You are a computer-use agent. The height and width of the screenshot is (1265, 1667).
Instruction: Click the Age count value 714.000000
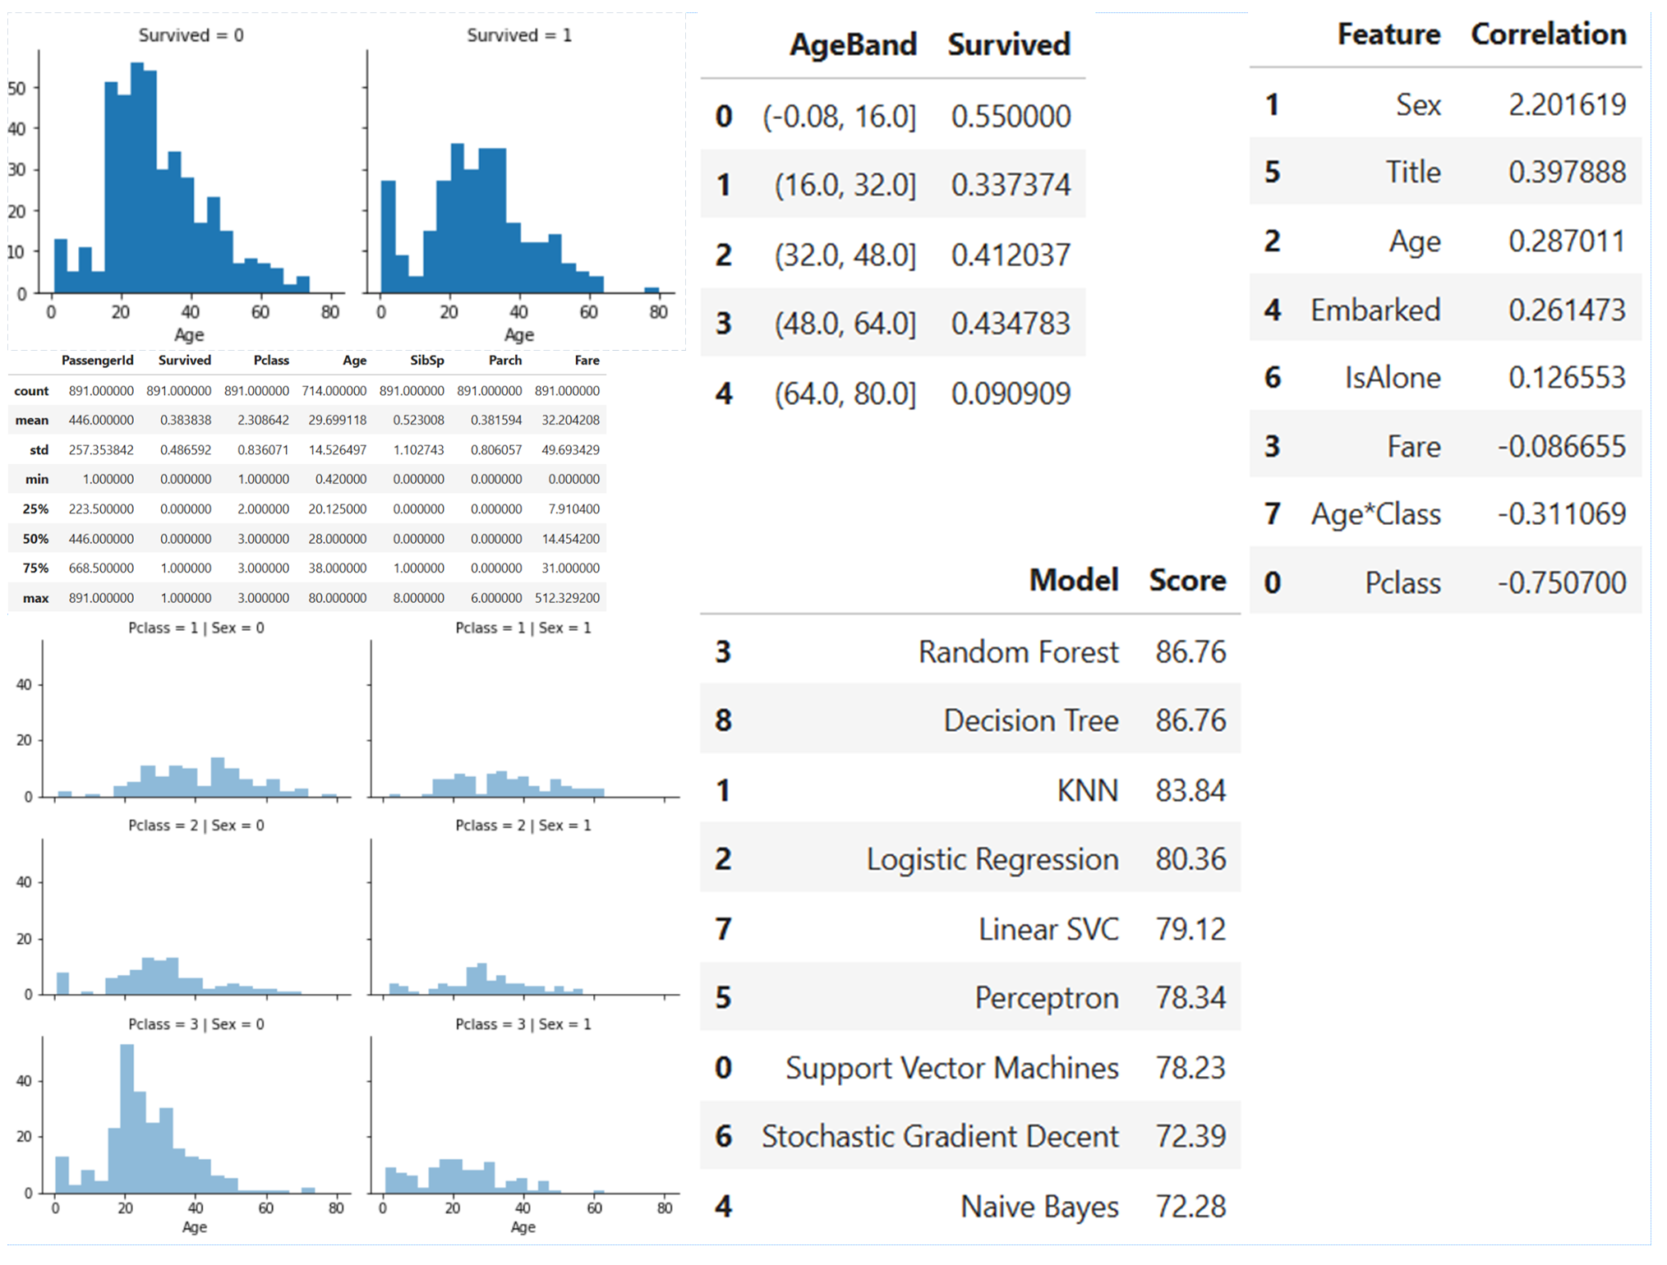point(334,391)
